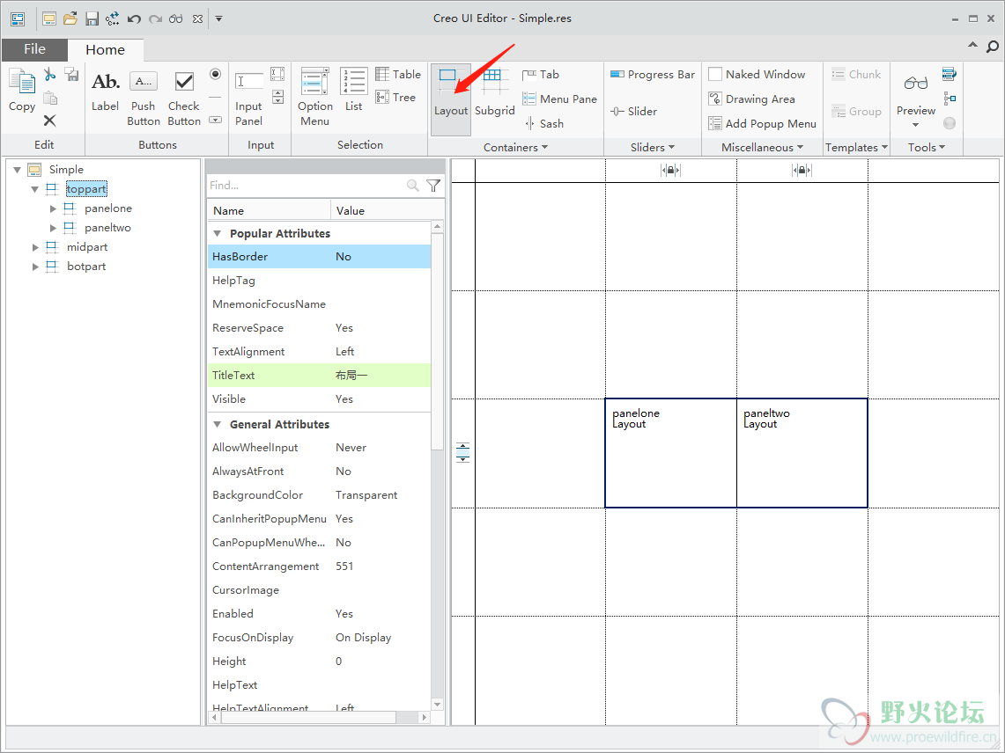
Task: Save the file using the floppy disk icon in the title bar
Action: point(92,18)
